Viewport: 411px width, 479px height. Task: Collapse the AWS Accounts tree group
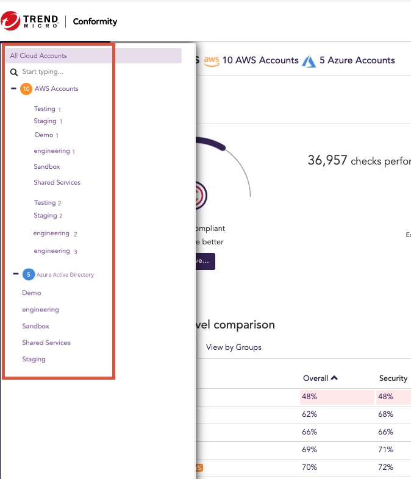pos(13,88)
